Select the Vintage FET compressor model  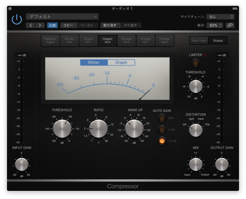click(x=145, y=41)
